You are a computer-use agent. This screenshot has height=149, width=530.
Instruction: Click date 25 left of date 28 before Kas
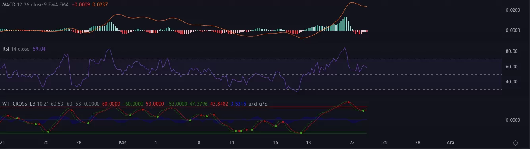pyautogui.click(x=46, y=142)
